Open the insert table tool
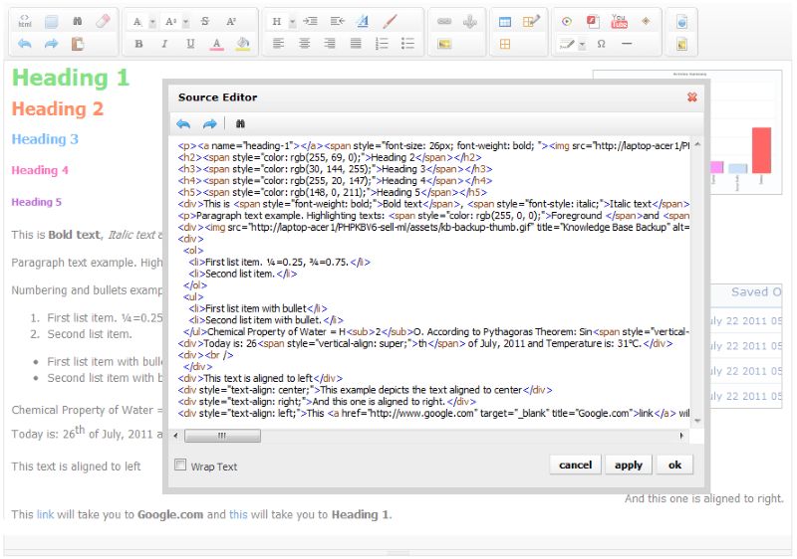The image size is (797, 559). pos(505,21)
